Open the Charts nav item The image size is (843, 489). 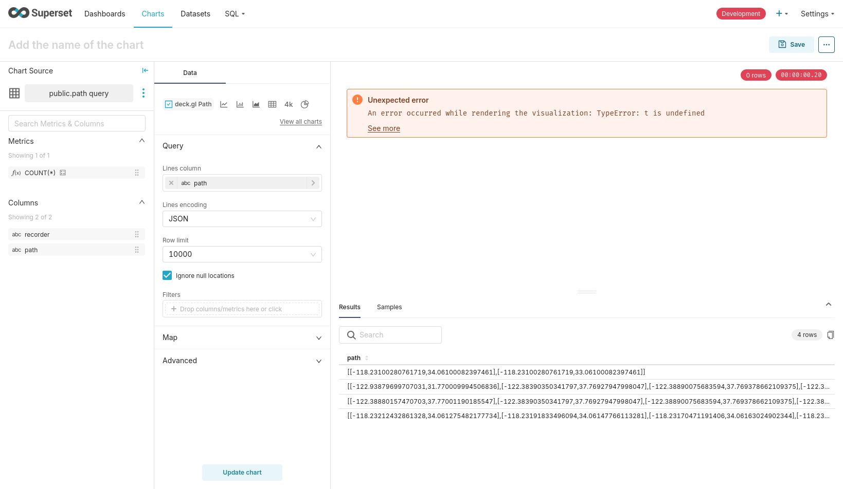click(153, 14)
